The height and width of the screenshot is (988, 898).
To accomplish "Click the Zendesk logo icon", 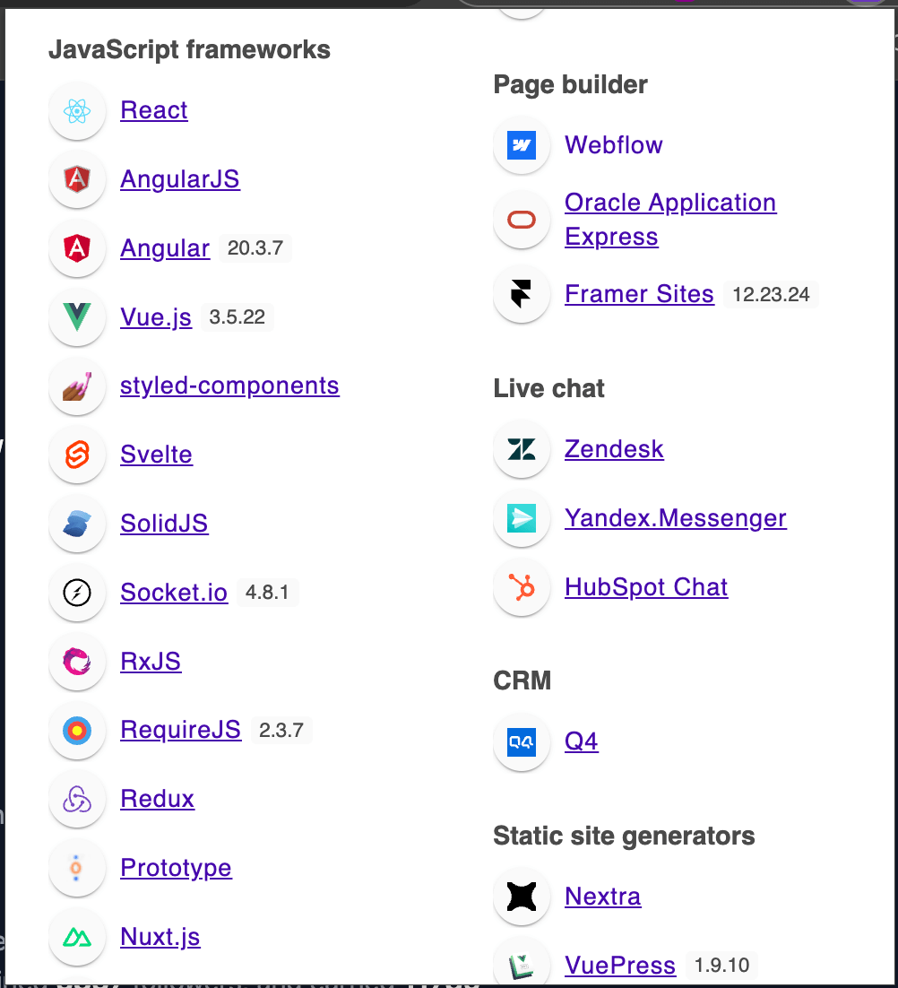I will click(522, 449).
